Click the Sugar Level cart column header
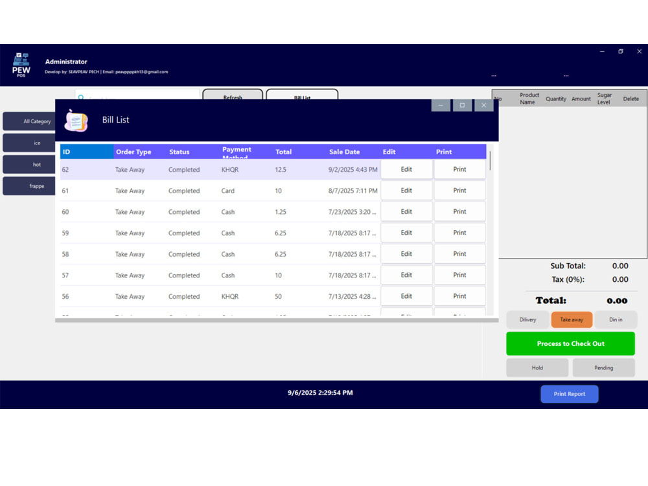Screen dimensions: 648x486 (x=604, y=98)
